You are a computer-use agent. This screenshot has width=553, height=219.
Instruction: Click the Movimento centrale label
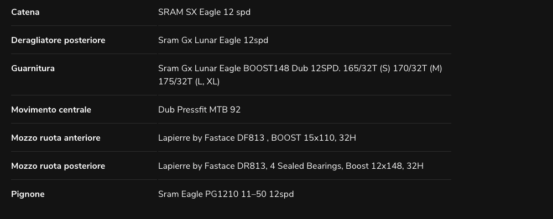tap(51, 109)
